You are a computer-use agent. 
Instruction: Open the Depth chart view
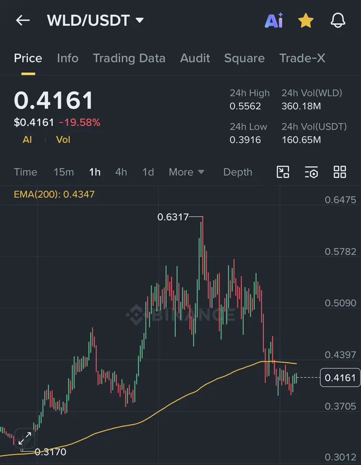point(238,172)
